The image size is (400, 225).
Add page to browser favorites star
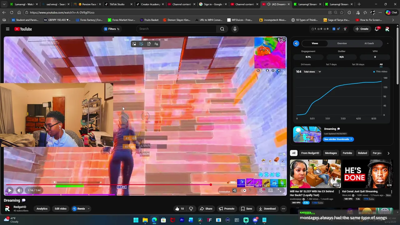click(x=342, y=12)
